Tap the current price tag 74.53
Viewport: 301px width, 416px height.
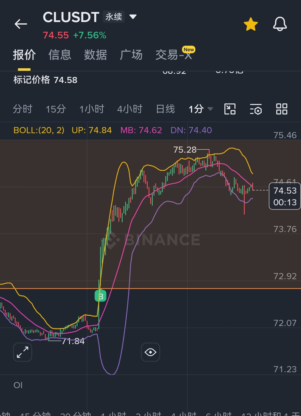285,196
